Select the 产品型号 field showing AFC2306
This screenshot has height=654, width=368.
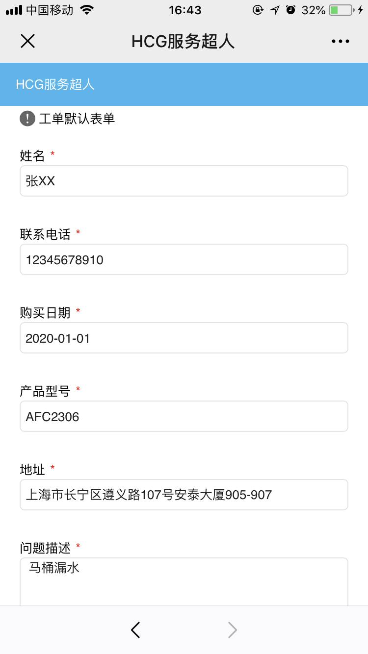pyautogui.click(x=184, y=416)
